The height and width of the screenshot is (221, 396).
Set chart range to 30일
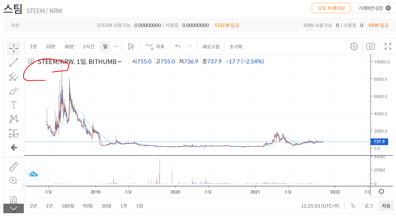(106, 206)
